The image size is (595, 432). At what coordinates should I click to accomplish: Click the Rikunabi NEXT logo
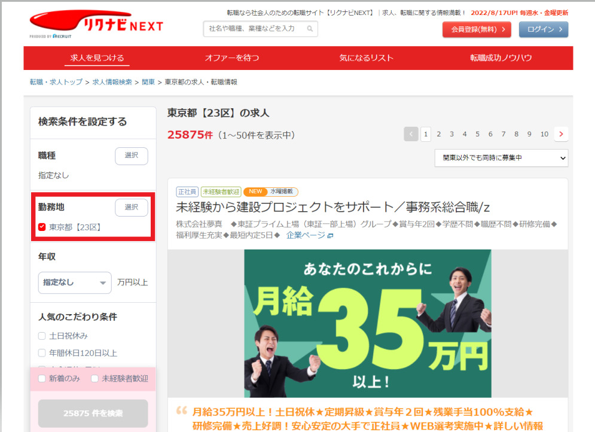point(96,23)
